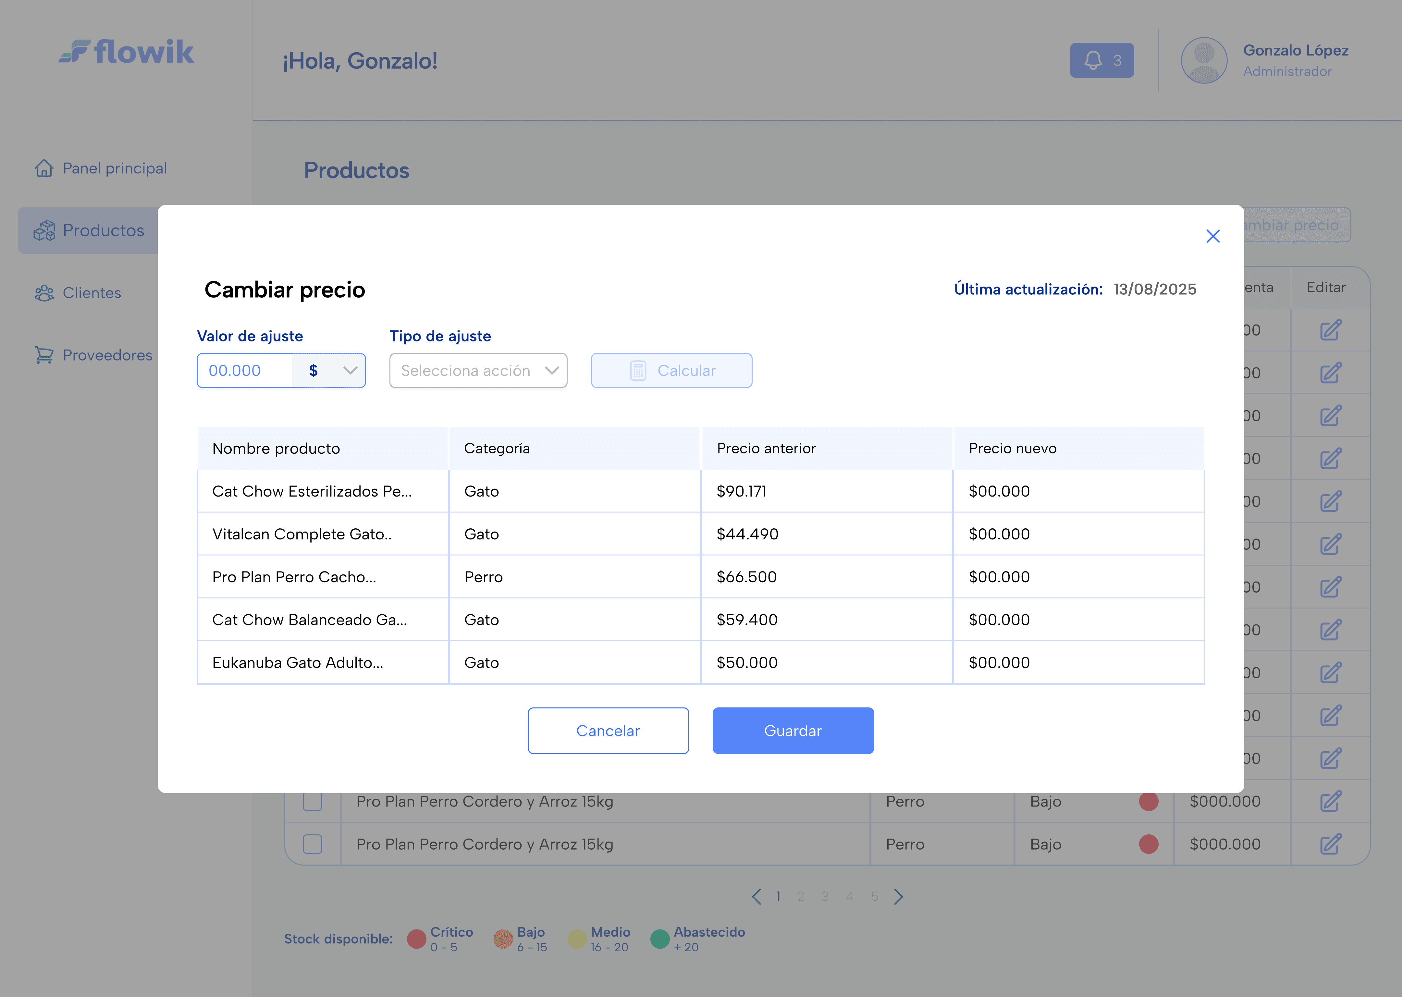This screenshot has height=997, width=1402.
Task: Expand the Selecciona acción dropdown
Action: pos(478,370)
